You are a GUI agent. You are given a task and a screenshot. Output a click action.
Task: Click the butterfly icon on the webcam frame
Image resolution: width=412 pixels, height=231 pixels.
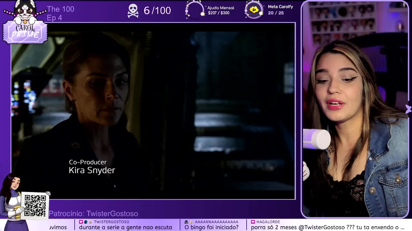pyautogui.click(x=408, y=109)
